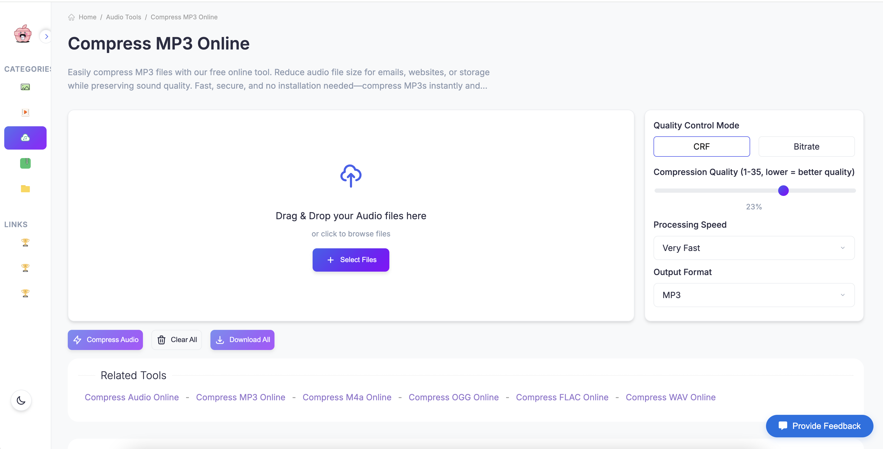Image resolution: width=883 pixels, height=449 pixels.
Task: Click the pink apple site logo
Action: pyautogui.click(x=22, y=34)
